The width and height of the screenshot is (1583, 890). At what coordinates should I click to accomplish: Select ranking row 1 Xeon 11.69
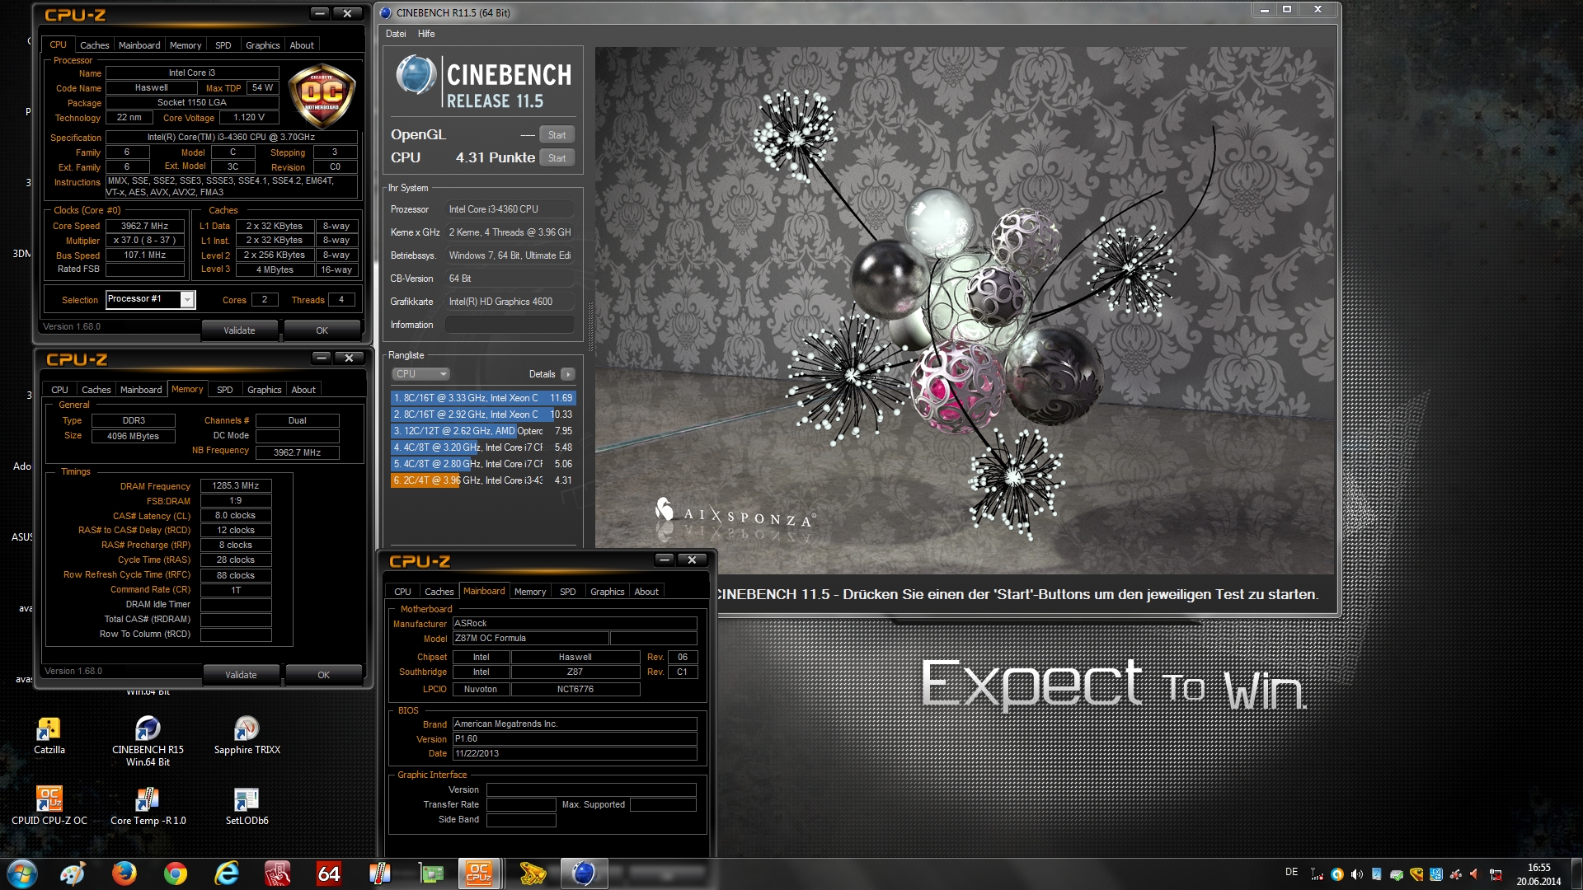click(483, 398)
